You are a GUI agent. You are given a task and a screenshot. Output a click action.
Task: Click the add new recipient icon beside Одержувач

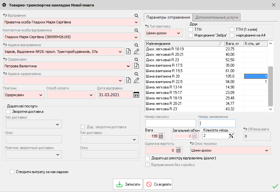(x=136, y=66)
